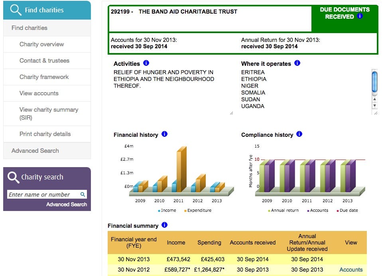Image resolution: width=382 pixels, height=276 pixels.
Task: Click the View column header
Action: tap(351, 242)
